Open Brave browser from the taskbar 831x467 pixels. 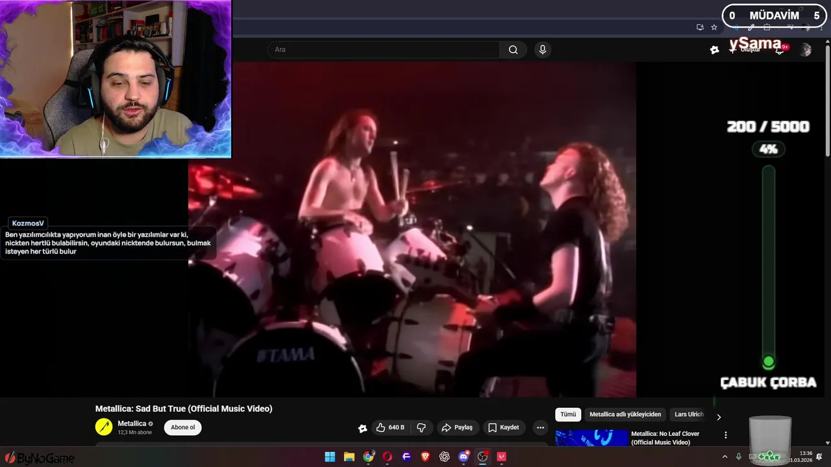pos(425,457)
